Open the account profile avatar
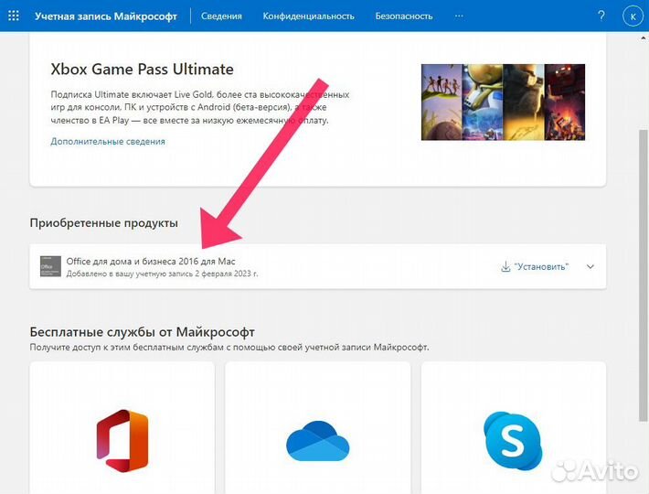The image size is (649, 494). (x=631, y=16)
